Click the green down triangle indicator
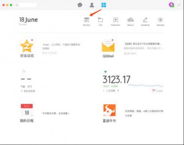 [x=105, y=72]
